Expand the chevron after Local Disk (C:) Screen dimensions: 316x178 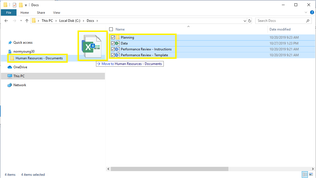coord(83,21)
